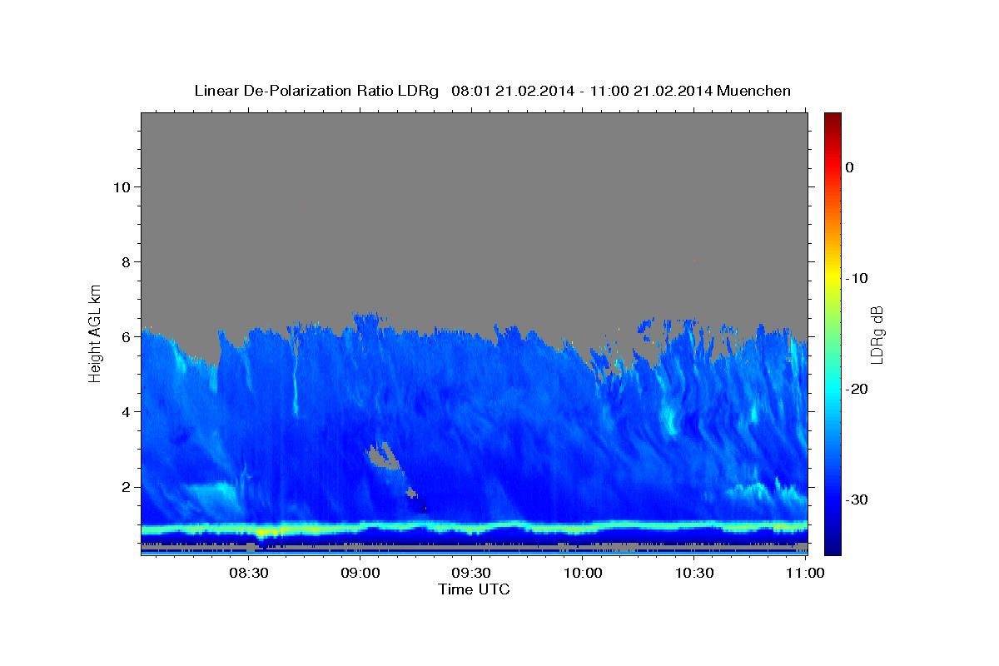Click the 08:30 time tick label
The width and height of the screenshot is (999, 666).
pos(248,573)
